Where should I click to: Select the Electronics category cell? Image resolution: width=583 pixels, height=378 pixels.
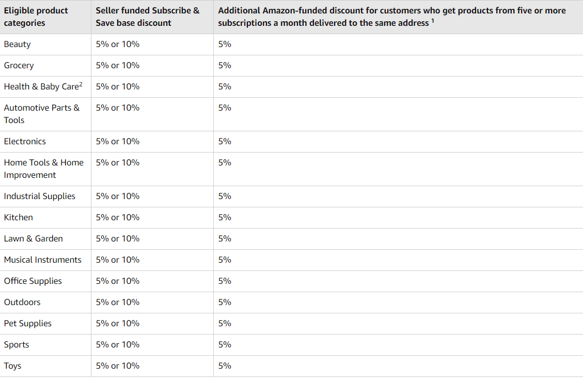pyautogui.click(x=25, y=142)
